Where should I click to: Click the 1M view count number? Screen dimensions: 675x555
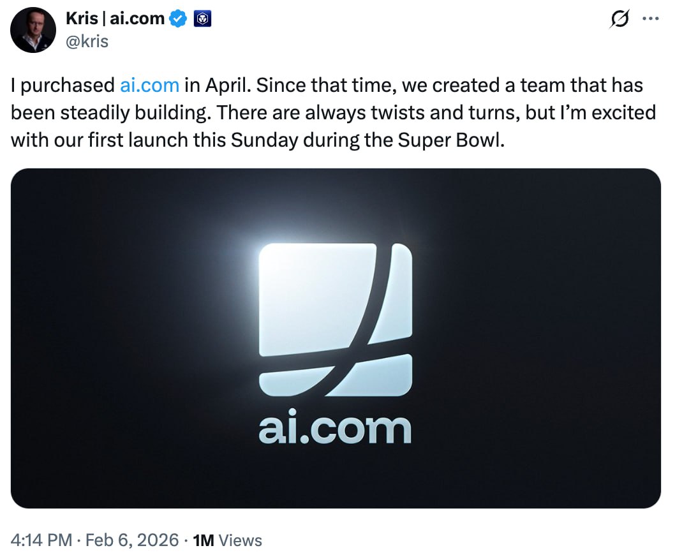[x=204, y=540]
